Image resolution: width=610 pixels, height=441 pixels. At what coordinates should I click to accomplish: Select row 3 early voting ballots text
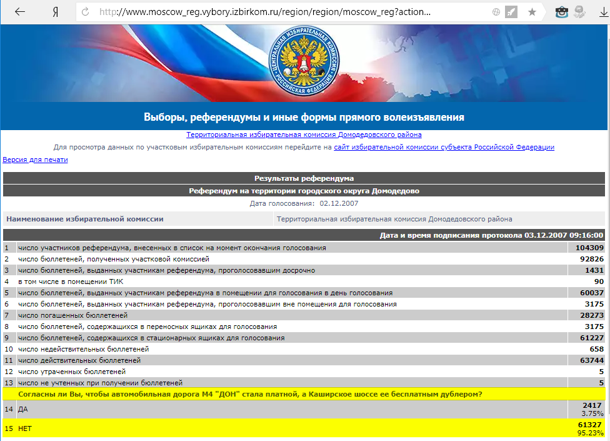click(x=166, y=270)
